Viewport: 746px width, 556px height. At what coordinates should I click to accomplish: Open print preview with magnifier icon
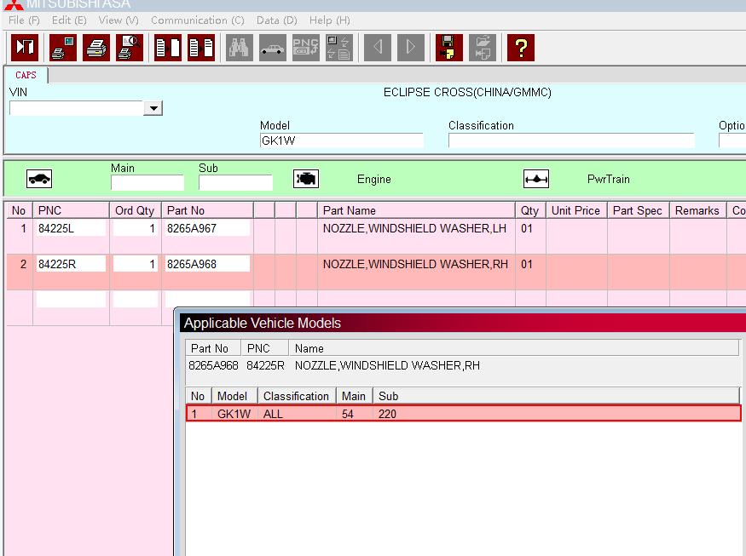(x=130, y=48)
